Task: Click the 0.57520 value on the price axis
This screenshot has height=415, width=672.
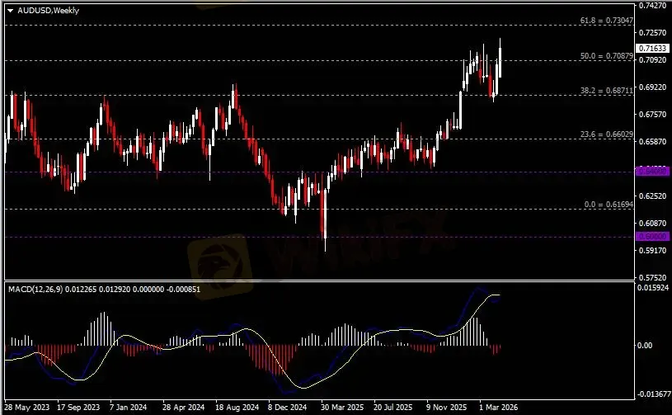Action: click(x=653, y=278)
